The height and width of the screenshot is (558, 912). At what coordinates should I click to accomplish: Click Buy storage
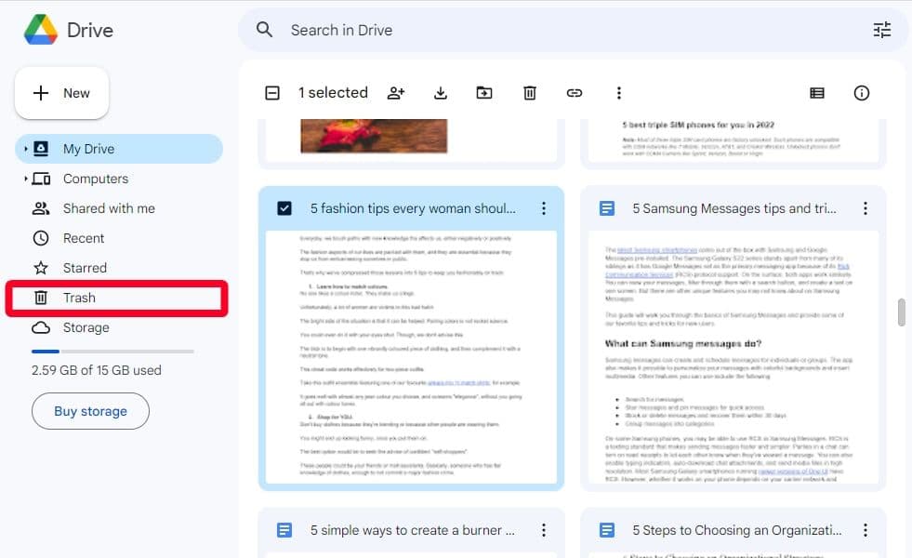point(90,410)
